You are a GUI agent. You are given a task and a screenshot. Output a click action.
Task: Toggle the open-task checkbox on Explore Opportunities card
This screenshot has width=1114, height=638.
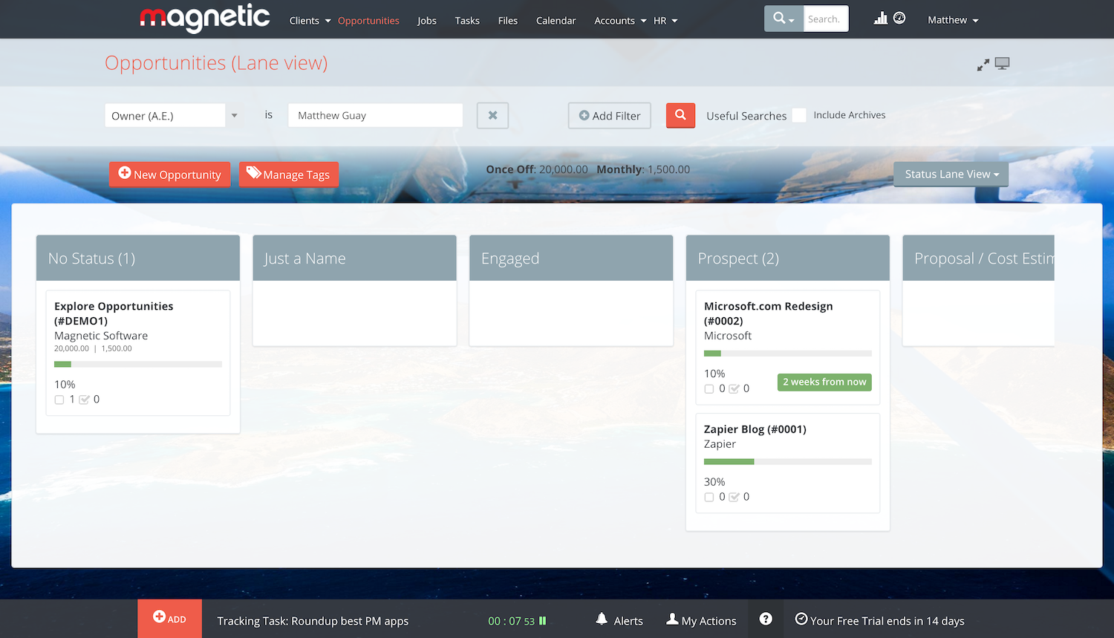pos(59,400)
